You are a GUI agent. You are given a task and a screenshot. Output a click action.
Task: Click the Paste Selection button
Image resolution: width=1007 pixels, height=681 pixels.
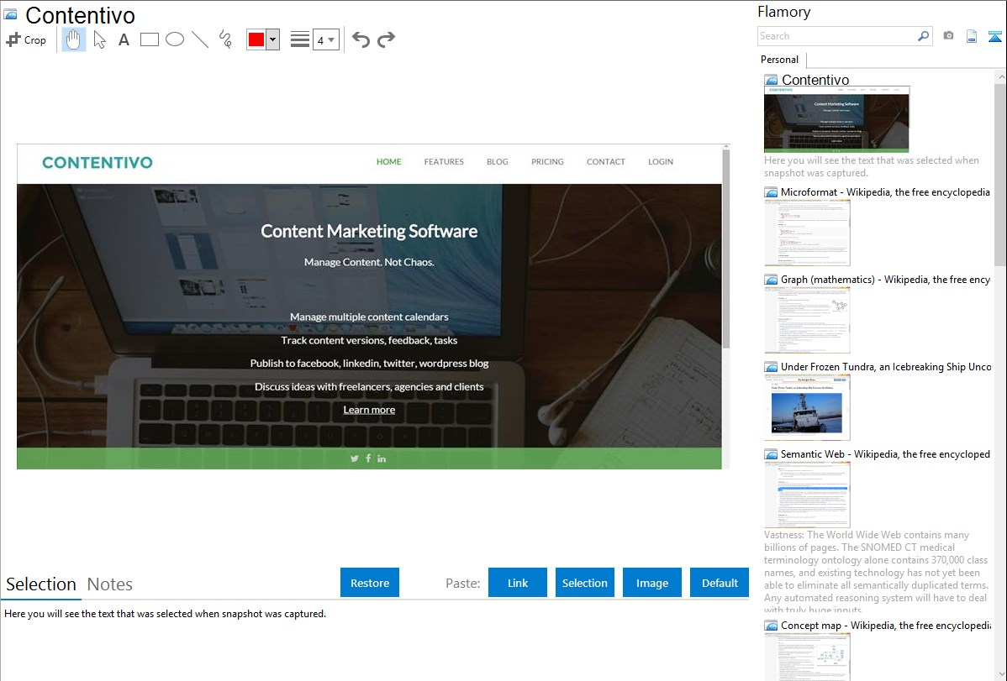point(584,583)
